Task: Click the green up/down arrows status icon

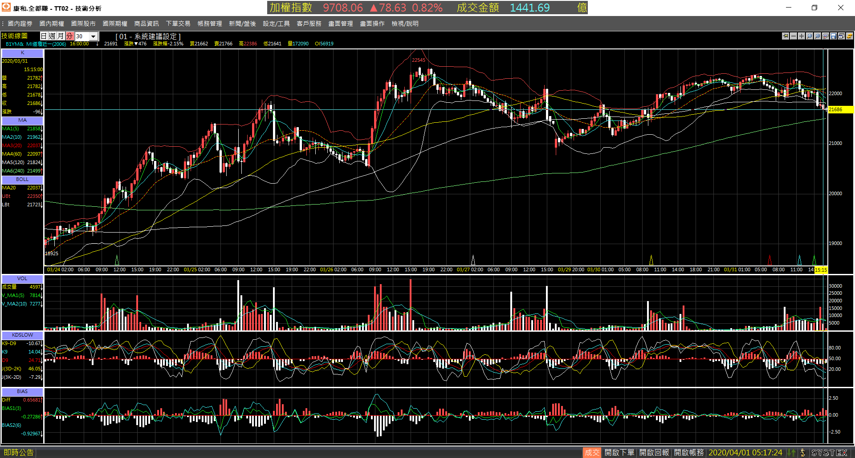Action: [x=791, y=452]
